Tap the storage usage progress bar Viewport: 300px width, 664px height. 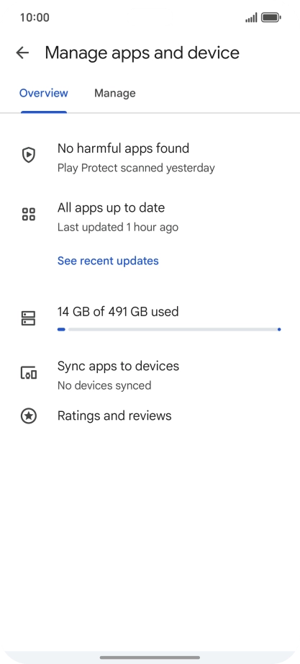(169, 329)
